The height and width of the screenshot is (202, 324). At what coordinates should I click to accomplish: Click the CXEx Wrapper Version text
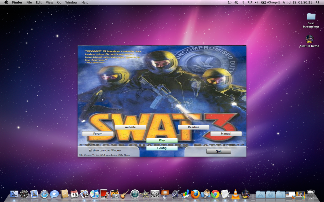point(104,155)
